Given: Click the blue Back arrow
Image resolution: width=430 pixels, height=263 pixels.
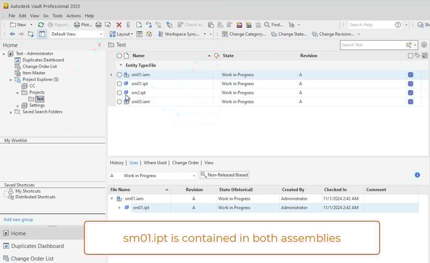Looking at the screenshot, I should pyautogui.click(x=12, y=34).
